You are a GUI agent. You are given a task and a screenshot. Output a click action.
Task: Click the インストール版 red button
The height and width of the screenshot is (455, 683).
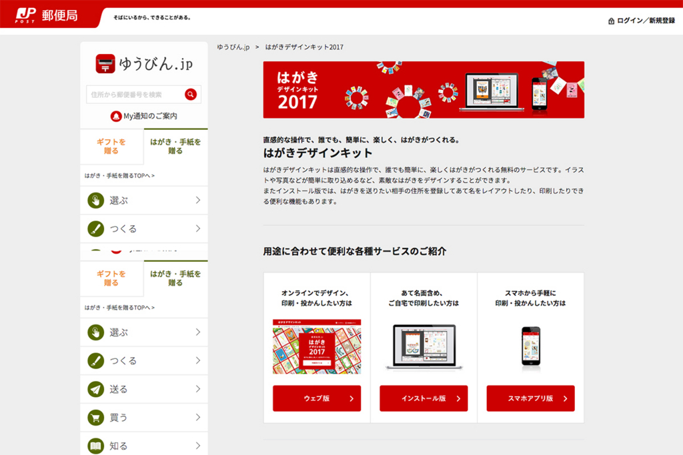click(424, 398)
